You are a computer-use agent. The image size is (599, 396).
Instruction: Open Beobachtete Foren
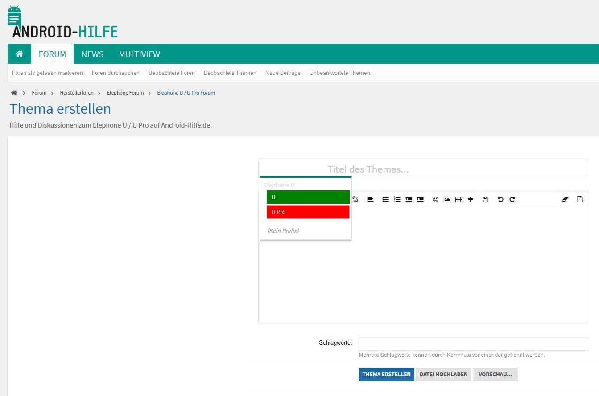[172, 73]
